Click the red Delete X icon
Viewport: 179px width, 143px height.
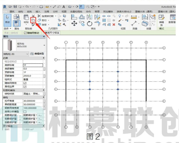[x=114, y=25]
